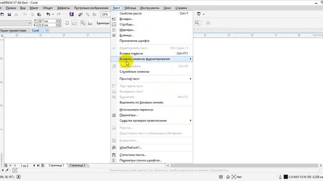The image size is (323, 181).
Task: Save the document with the floppy icon
Action: (9, 15)
